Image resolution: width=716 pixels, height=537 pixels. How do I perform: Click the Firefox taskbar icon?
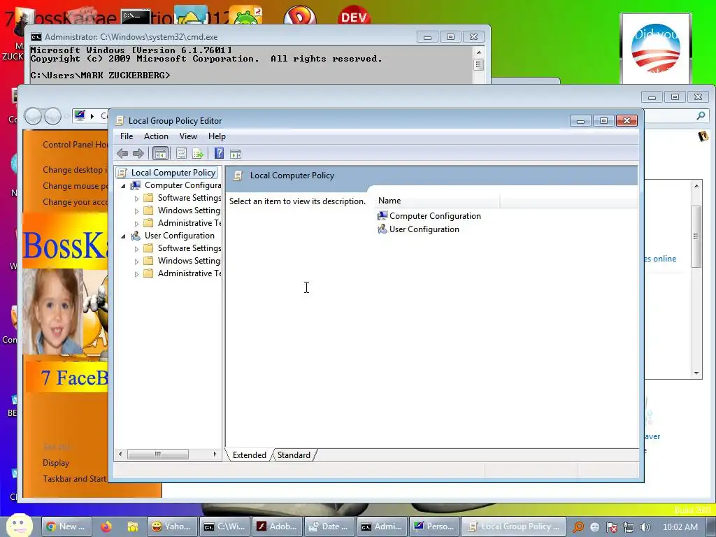point(106,527)
